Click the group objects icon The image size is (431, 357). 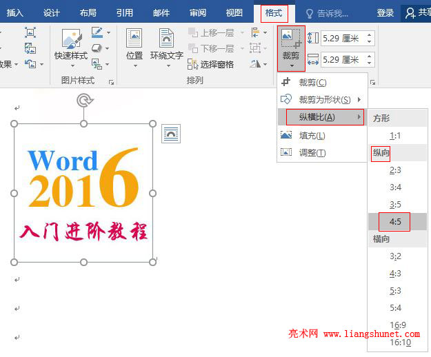[255, 48]
